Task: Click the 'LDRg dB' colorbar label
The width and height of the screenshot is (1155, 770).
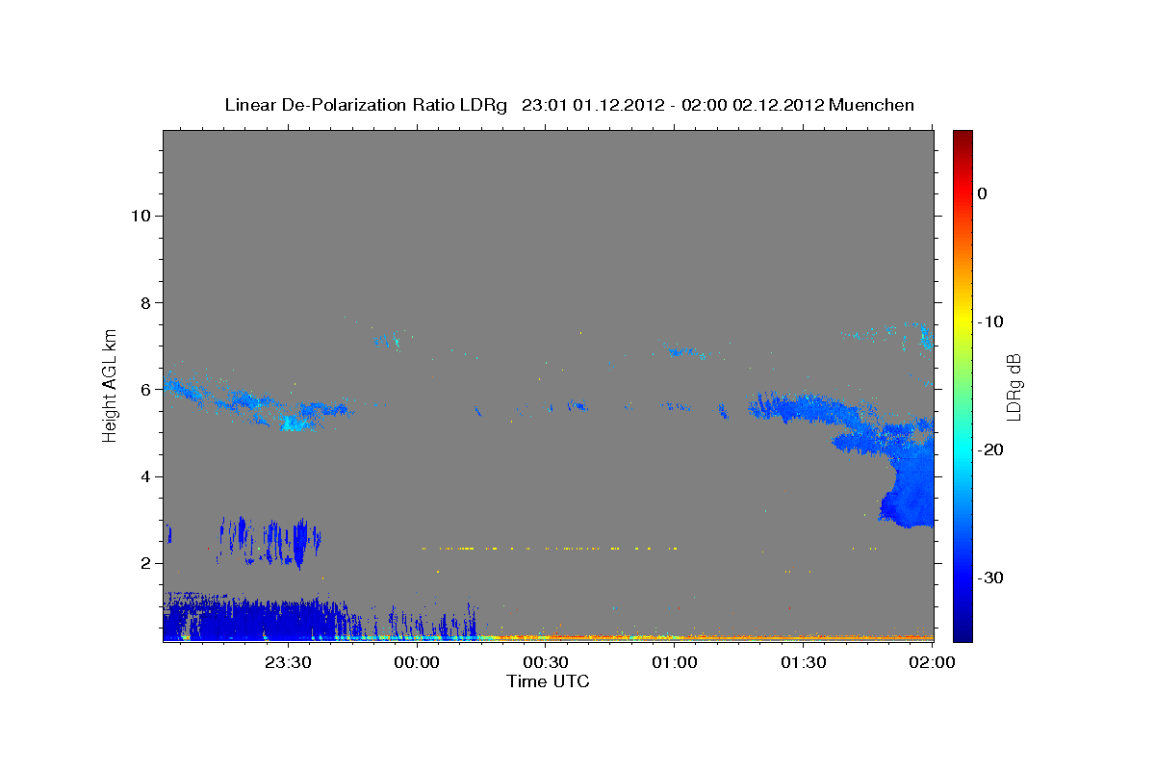Action: [x=1014, y=387]
